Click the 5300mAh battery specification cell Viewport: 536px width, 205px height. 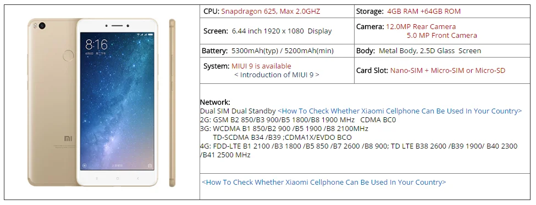click(277, 51)
